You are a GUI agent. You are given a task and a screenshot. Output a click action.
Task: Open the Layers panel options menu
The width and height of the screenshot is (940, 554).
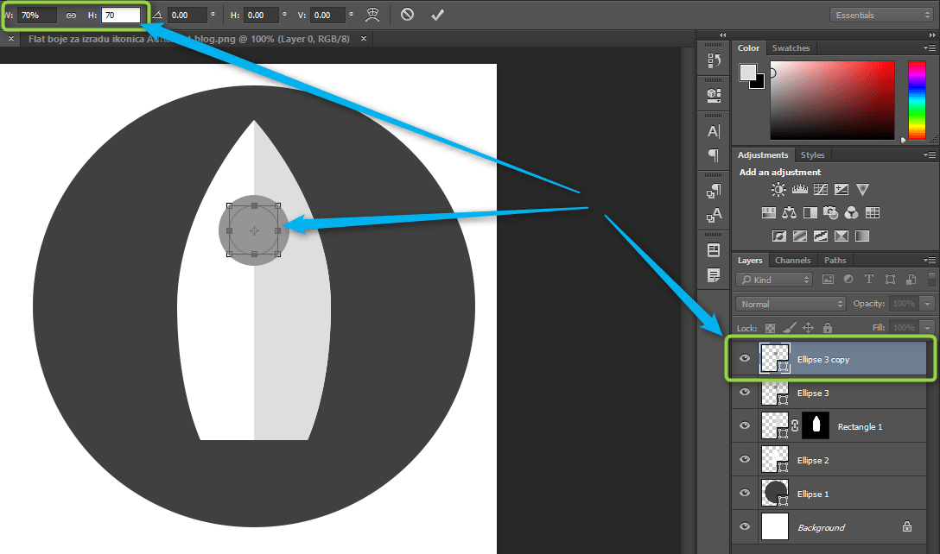(x=930, y=260)
